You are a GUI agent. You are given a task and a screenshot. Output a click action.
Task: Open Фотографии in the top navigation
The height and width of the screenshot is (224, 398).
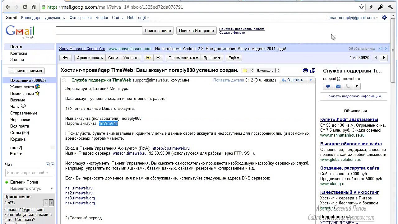[x=80, y=18]
